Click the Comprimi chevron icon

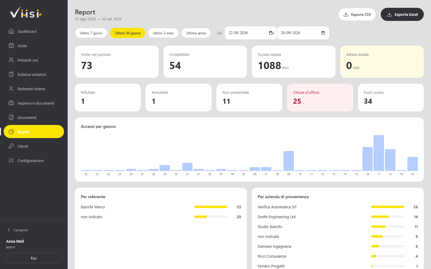[x=9, y=230]
